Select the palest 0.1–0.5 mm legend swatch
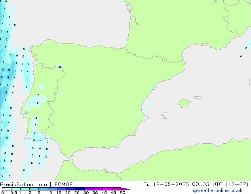251x194 pixels. [x=7, y=189]
